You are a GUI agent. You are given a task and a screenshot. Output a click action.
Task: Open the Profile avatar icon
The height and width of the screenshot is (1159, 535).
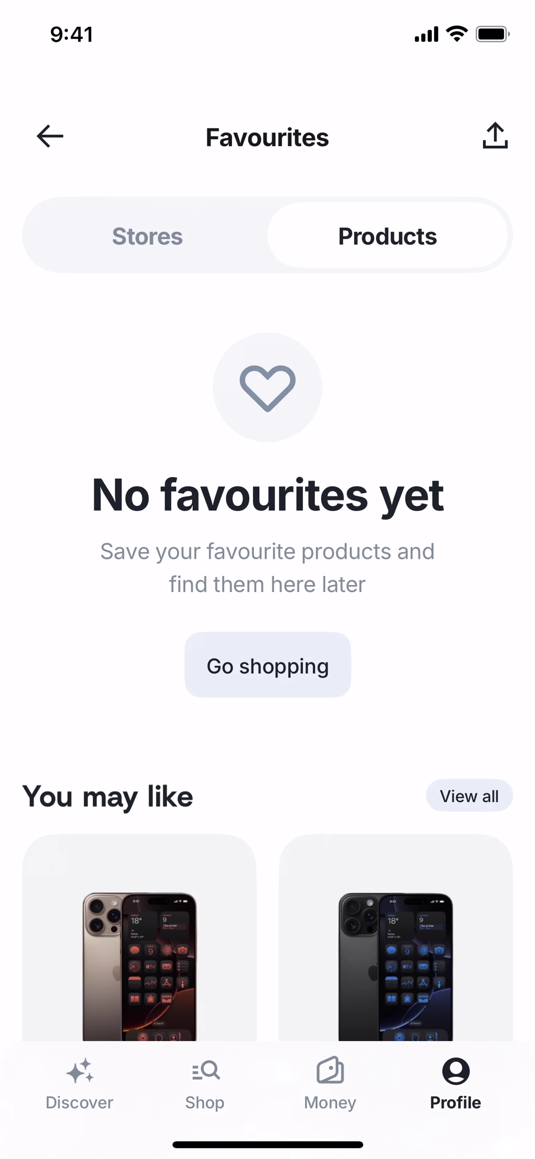[455, 1071]
